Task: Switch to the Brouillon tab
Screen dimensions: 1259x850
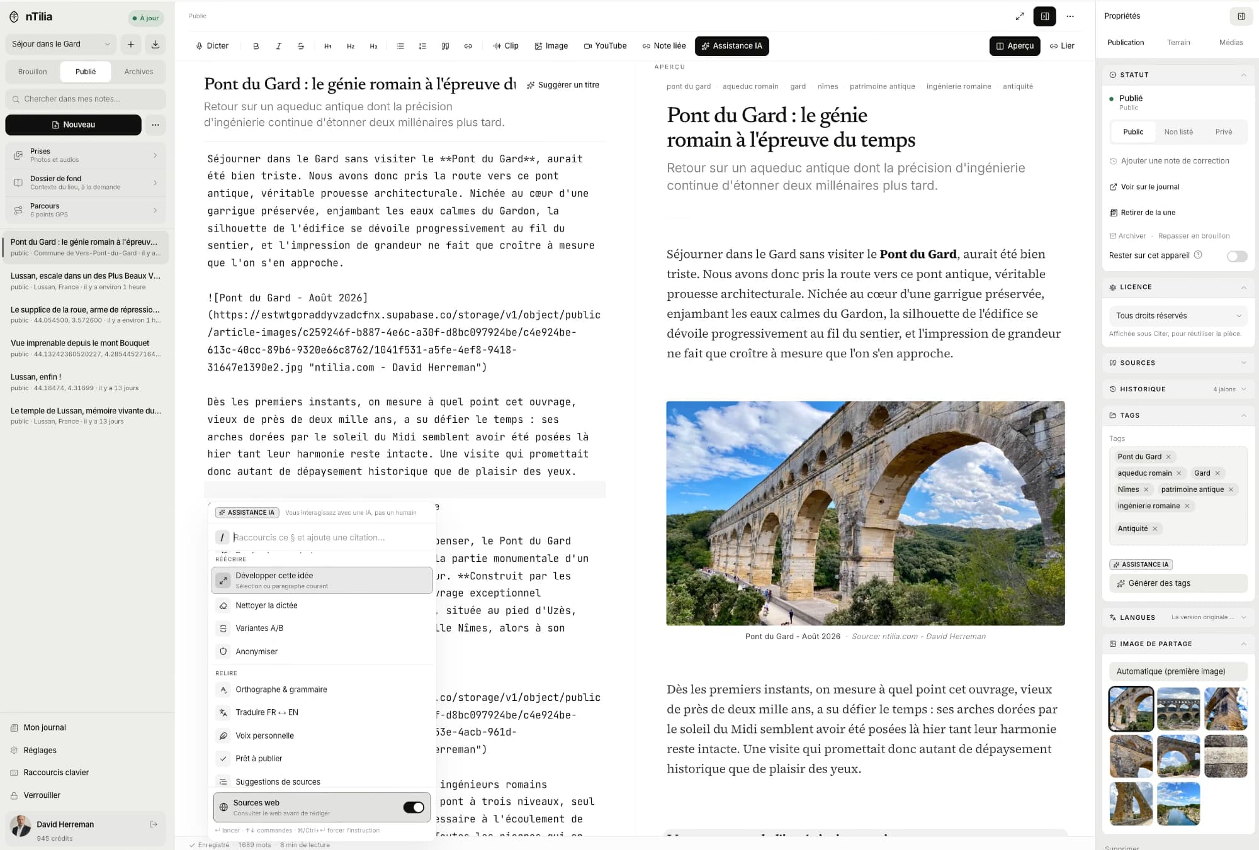Action: [x=33, y=72]
